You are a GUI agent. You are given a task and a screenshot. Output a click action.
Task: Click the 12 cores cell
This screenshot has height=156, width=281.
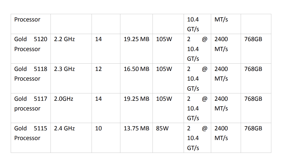point(98,69)
